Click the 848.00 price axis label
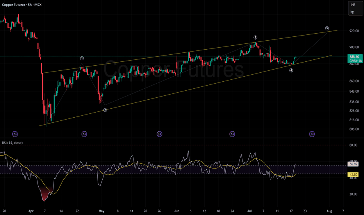Image resolution: width=364 pixels, height=215 pixels. pyautogui.click(x=354, y=91)
